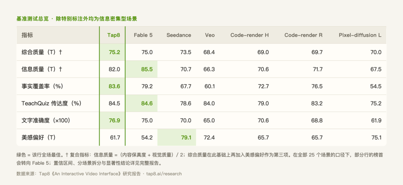The height and width of the screenshot is (185, 403).
Task: Select 79.2 under Fable 5
Action: (x=147, y=86)
